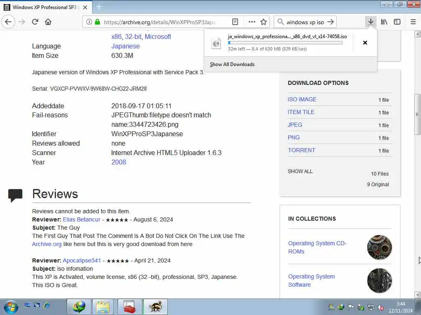Screen dimensions: 421x315
Task: Open reviewer Elias Betancur profile
Action: [82, 220]
